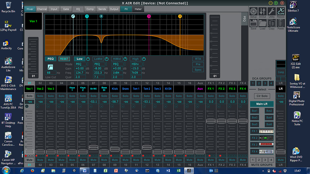Open the High band HShv Mode dropdown
The height and width of the screenshot is (174, 310).
(137, 64)
